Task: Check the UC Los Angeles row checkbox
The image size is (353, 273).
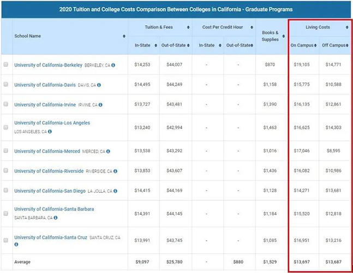Action: coord(6,127)
